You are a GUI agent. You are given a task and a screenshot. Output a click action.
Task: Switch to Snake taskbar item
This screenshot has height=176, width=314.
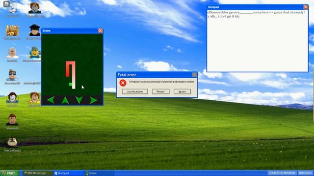coord(99,173)
